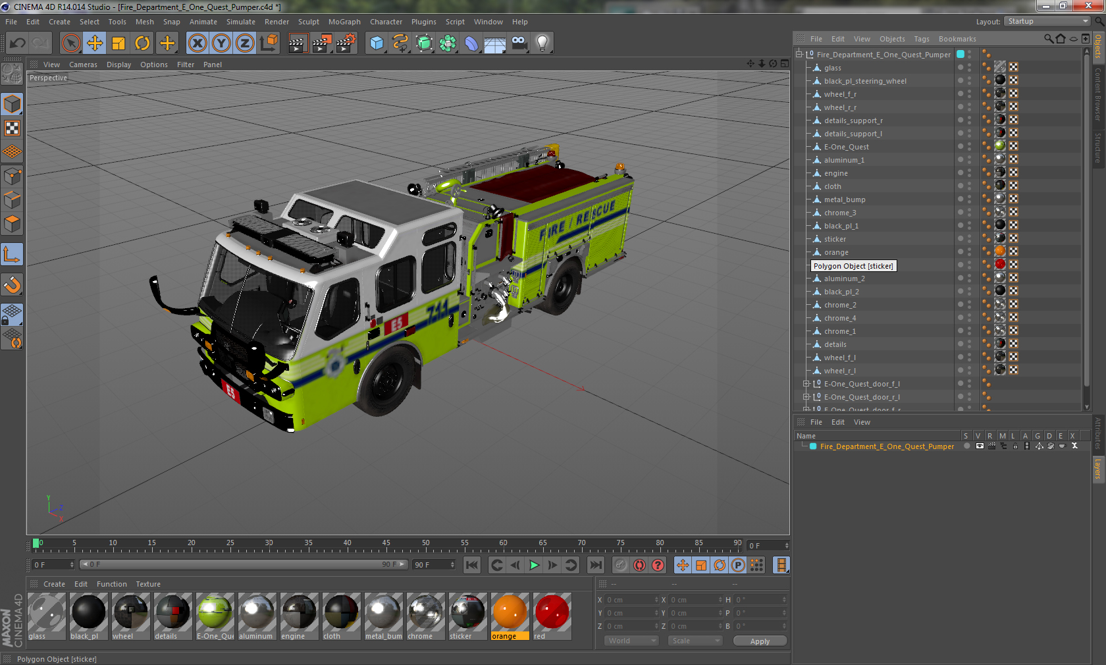Collapse Fire_Department_E_One_Quest_Pumper tree
Image resolution: width=1106 pixels, height=665 pixels.
pyautogui.click(x=799, y=55)
